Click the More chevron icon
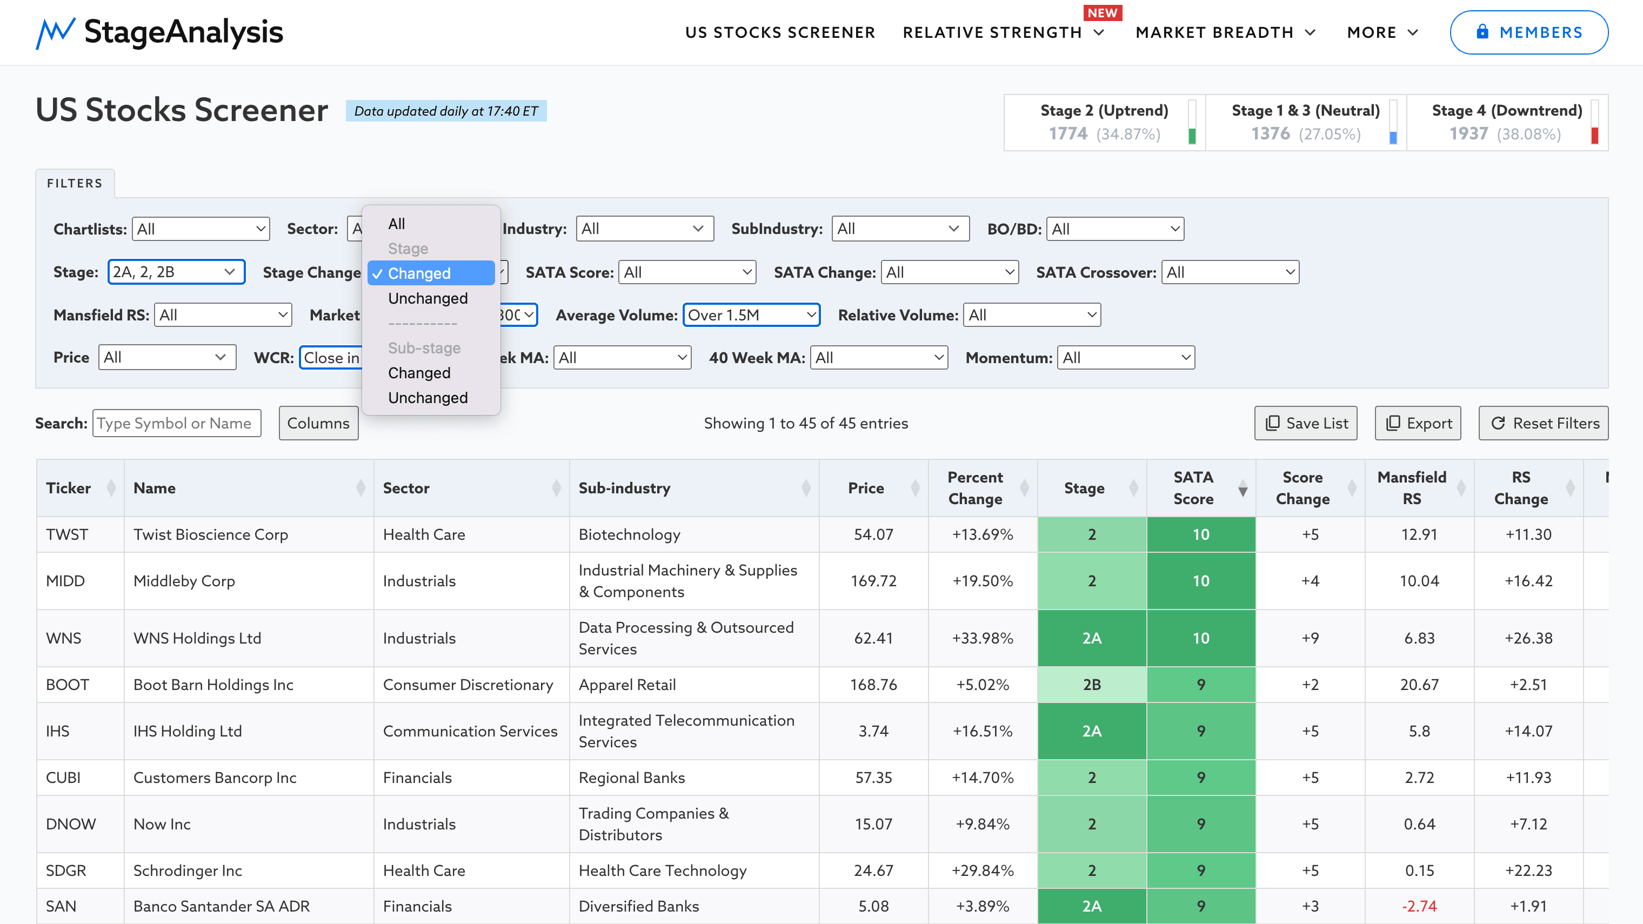This screenshot has height=924, width=1643. click(x=1413, y=32)
